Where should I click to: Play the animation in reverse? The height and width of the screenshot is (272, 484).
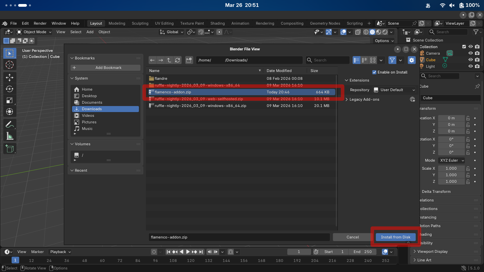tap(181, 252)
